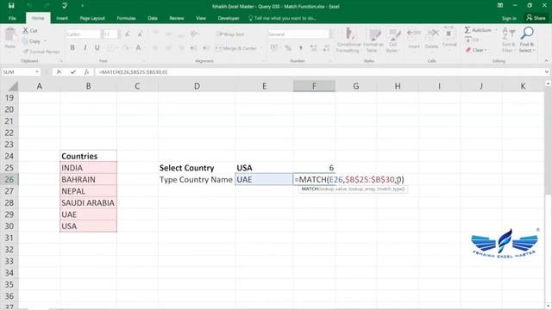Select column F header

(x=314, y=86)
